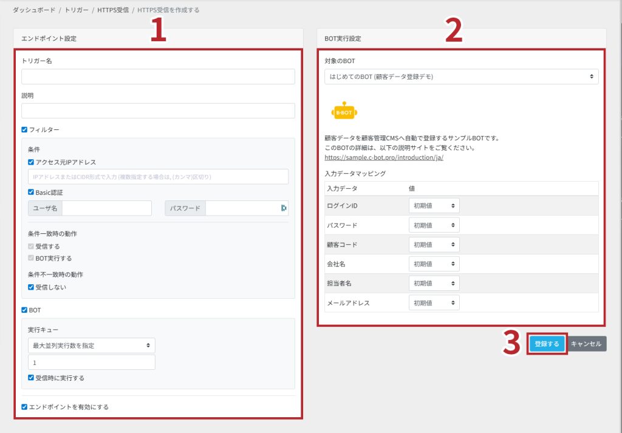The image size is (622, 433).
Task: Navigate to HTTPS受信 breadcrumb item
Action: coord(113,10)
